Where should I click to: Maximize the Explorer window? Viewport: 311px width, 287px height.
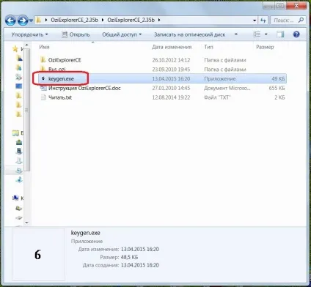click(280, 6)
